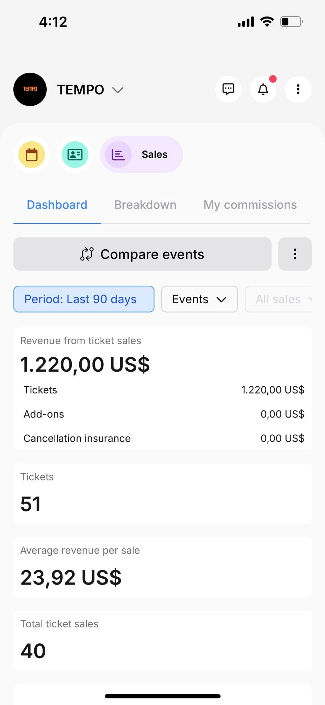Switch to the Breakdown tab
Viewport: 325px width, 705px height.
pyautogui.click(x=145, y=205)
